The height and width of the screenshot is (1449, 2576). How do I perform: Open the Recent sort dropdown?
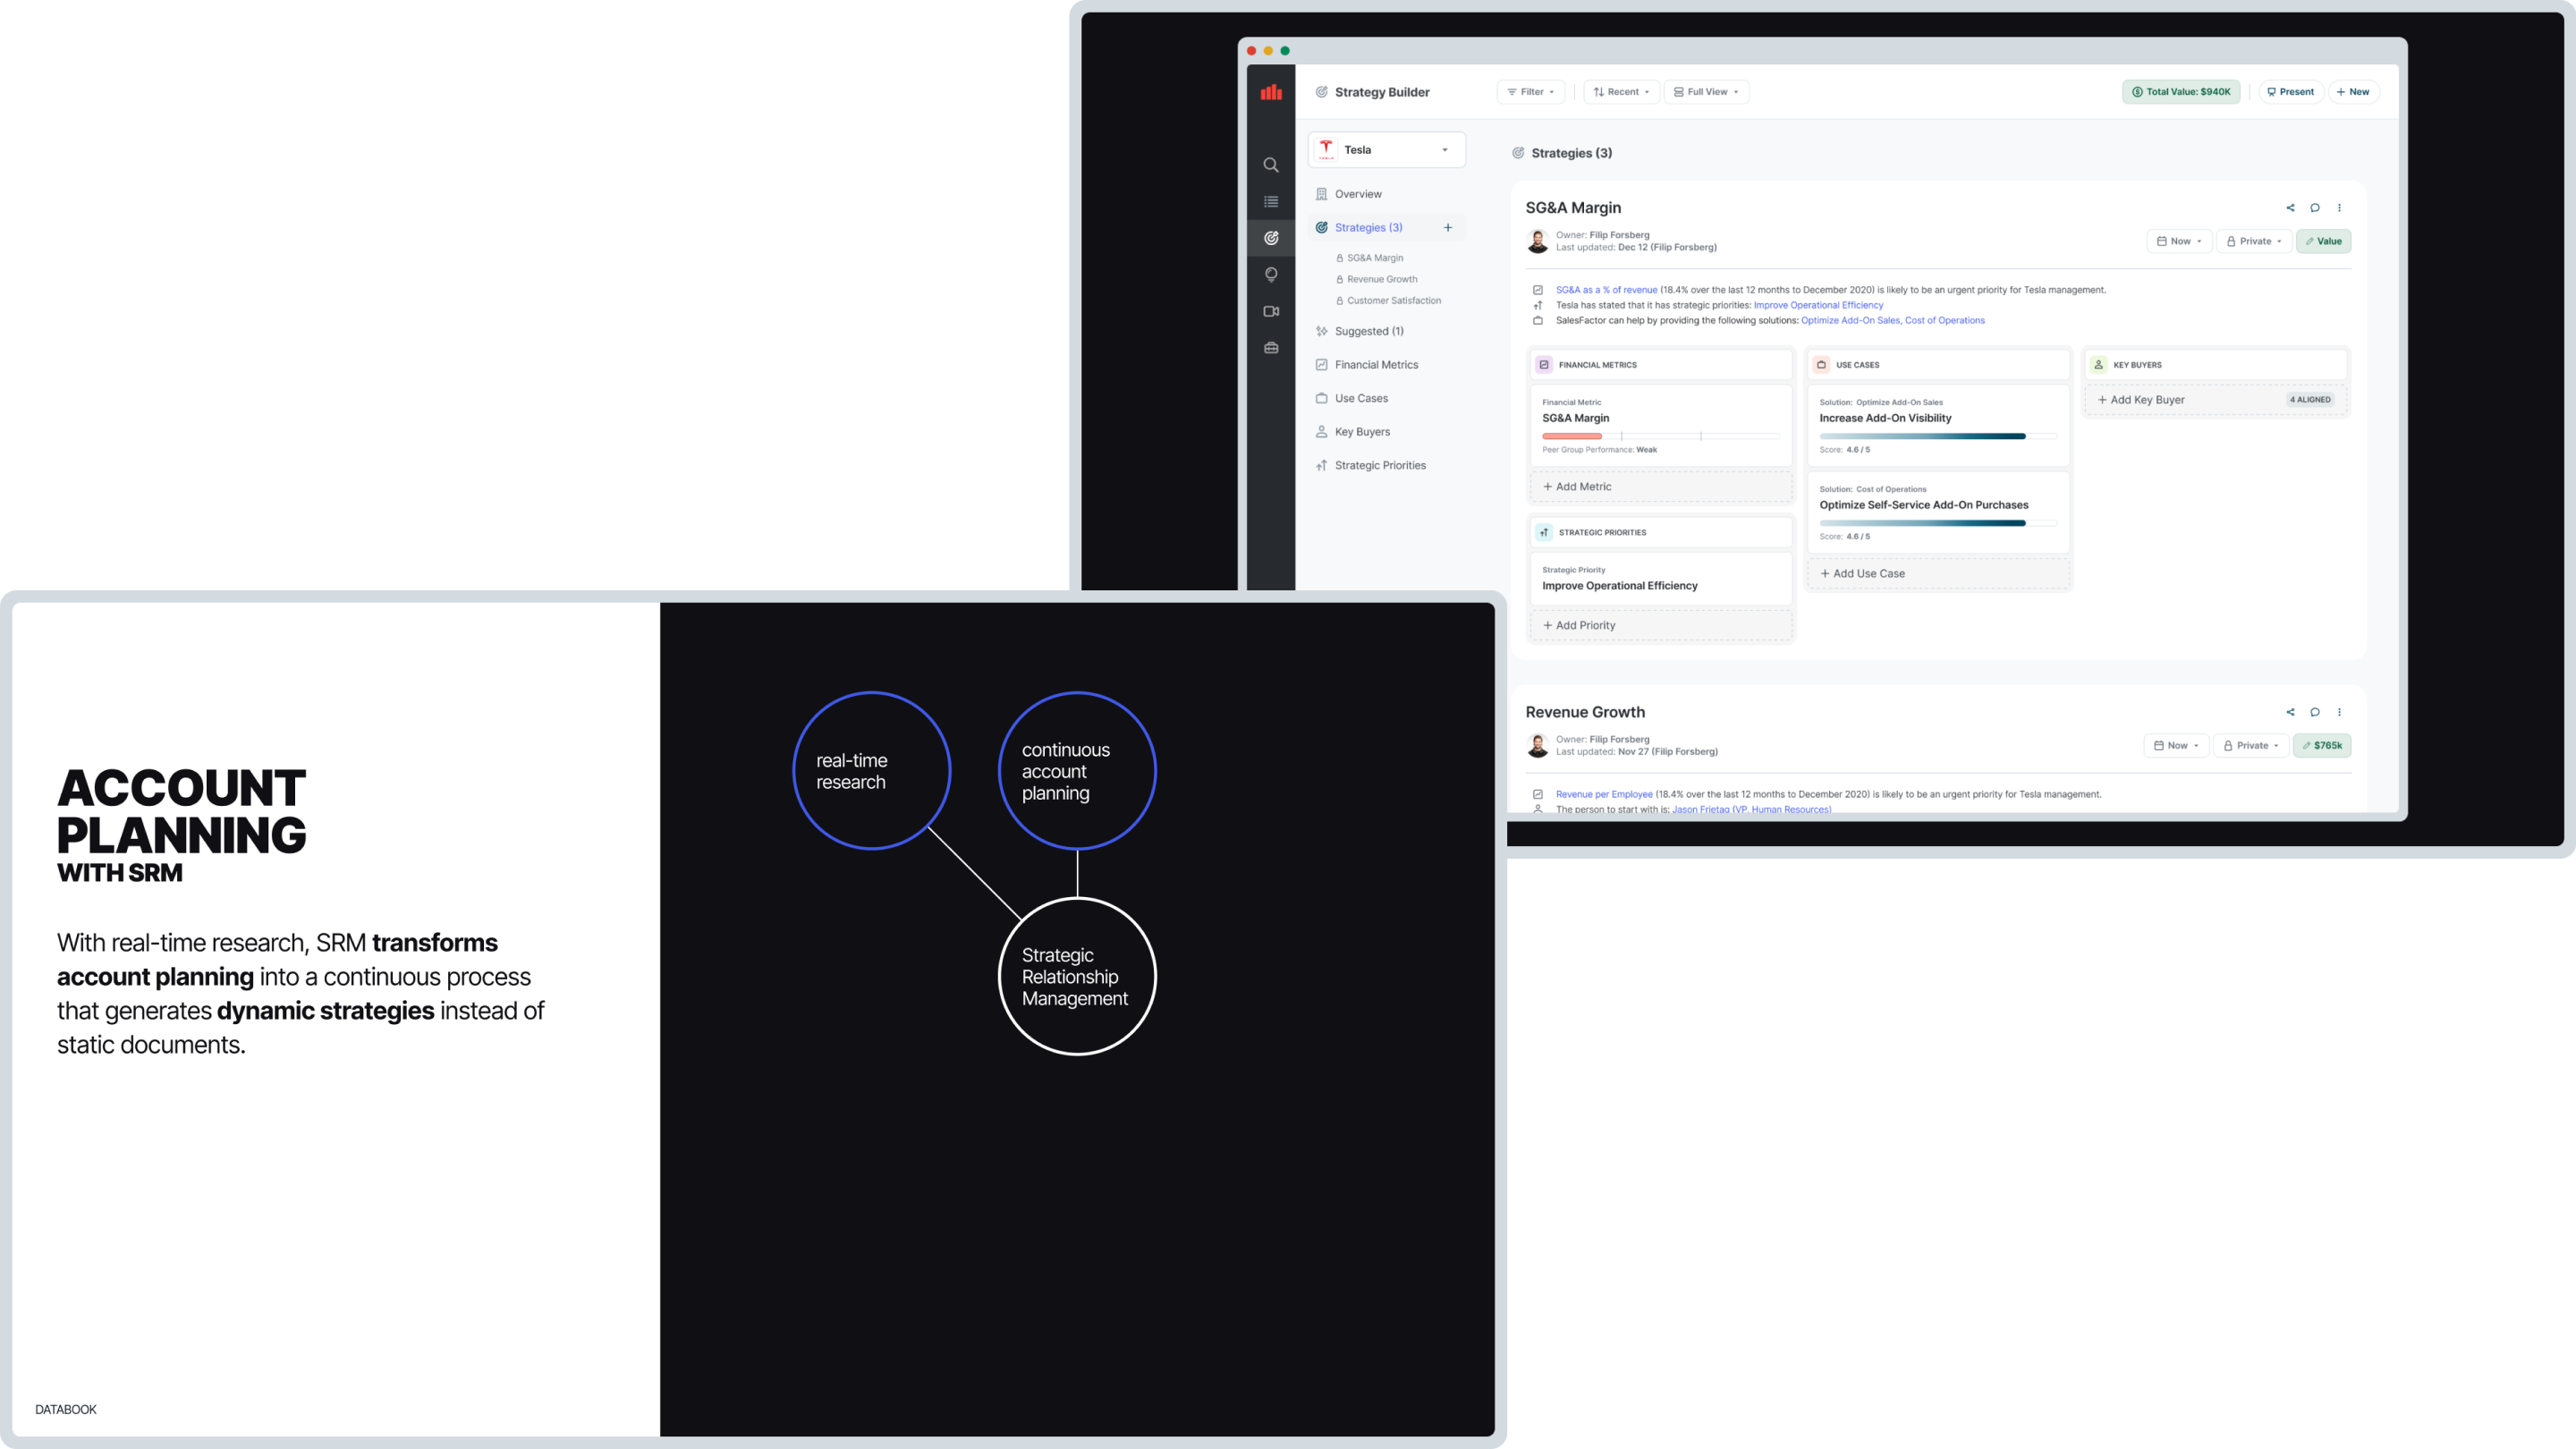tap(1621, 92)
